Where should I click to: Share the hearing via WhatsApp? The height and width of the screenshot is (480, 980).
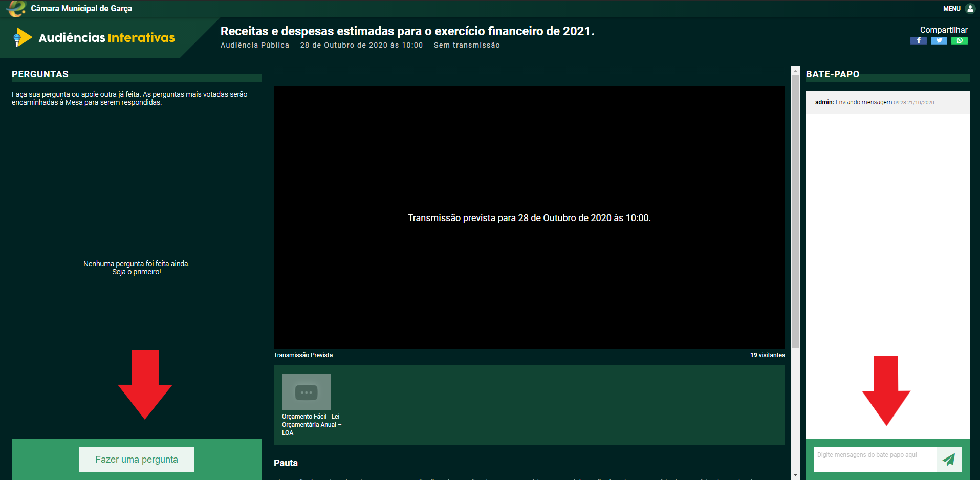(959, 41)
